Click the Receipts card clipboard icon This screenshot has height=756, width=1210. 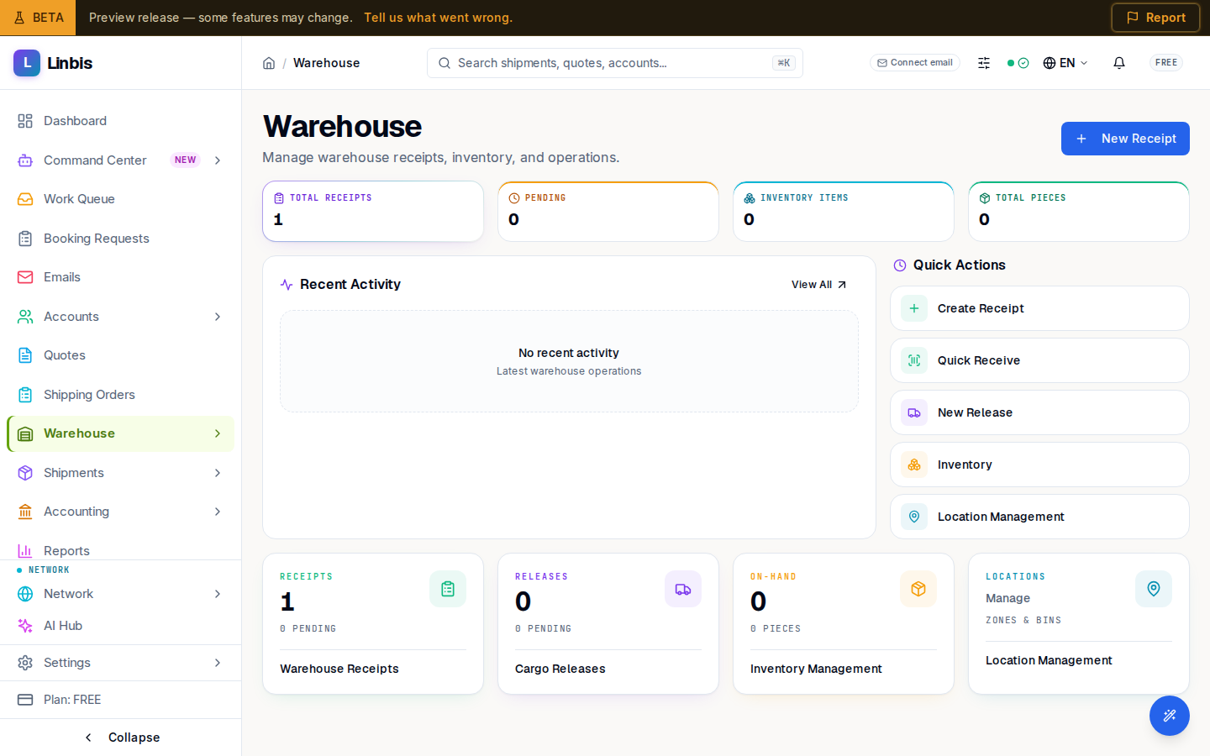pos(448,589)
